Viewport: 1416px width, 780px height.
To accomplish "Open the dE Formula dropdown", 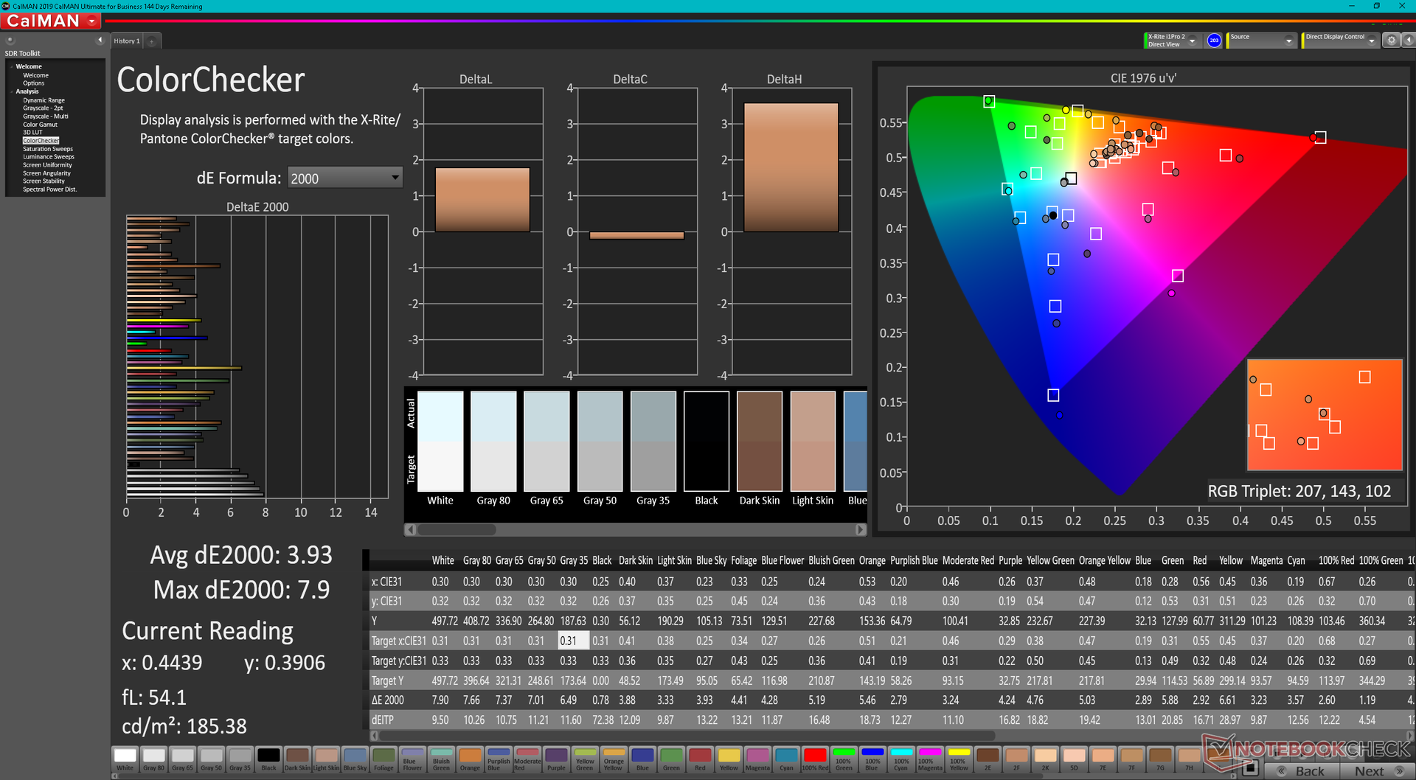I will tap(345, 178).
